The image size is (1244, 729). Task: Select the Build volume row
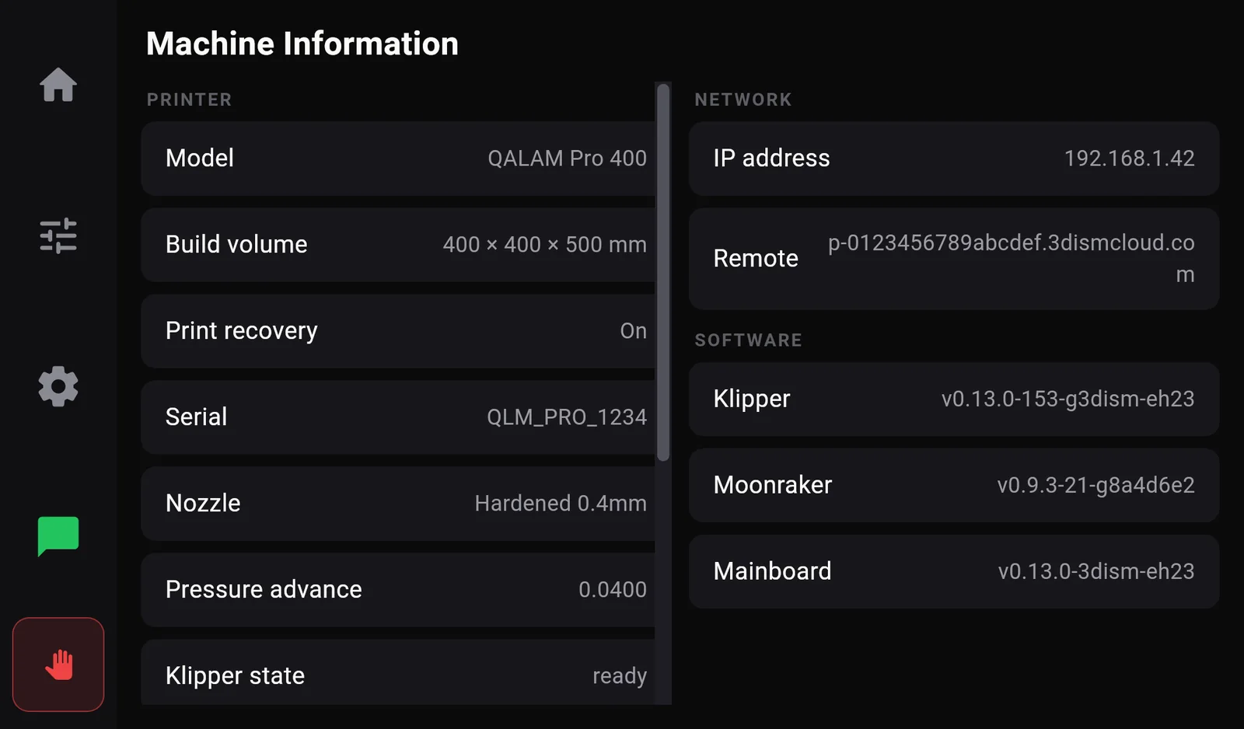point(398,245)
